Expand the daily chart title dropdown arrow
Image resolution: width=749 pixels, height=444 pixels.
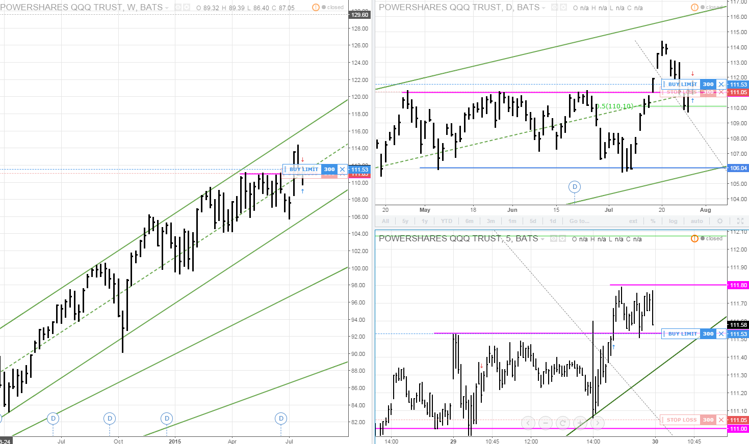[x=544, y=8]
